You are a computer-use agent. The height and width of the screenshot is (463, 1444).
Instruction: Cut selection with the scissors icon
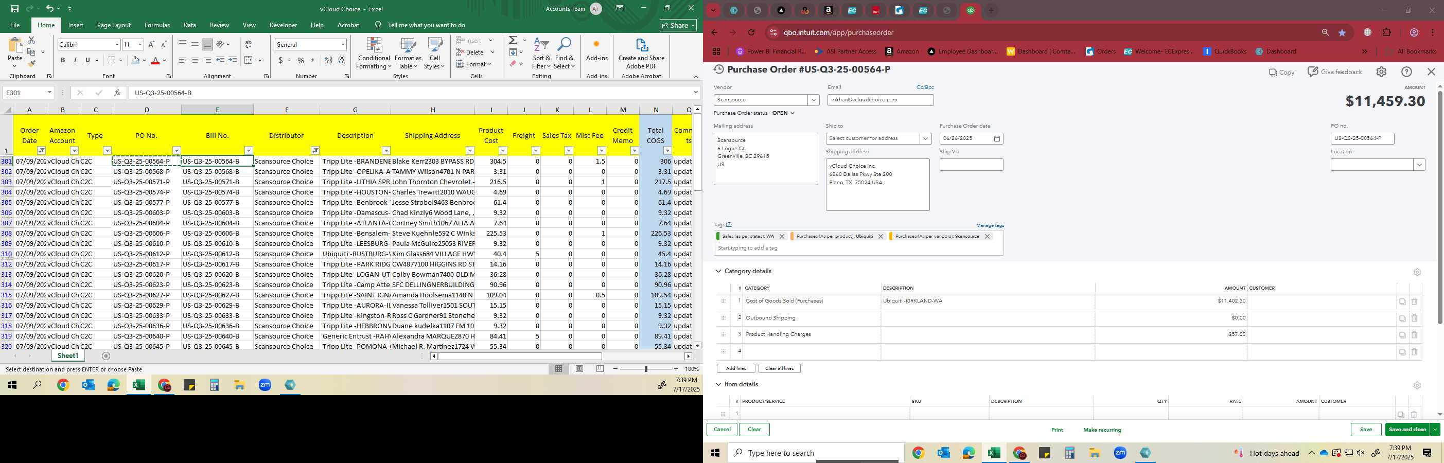31,40
